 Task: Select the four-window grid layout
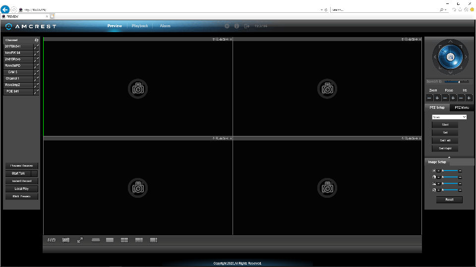[124, 240]
